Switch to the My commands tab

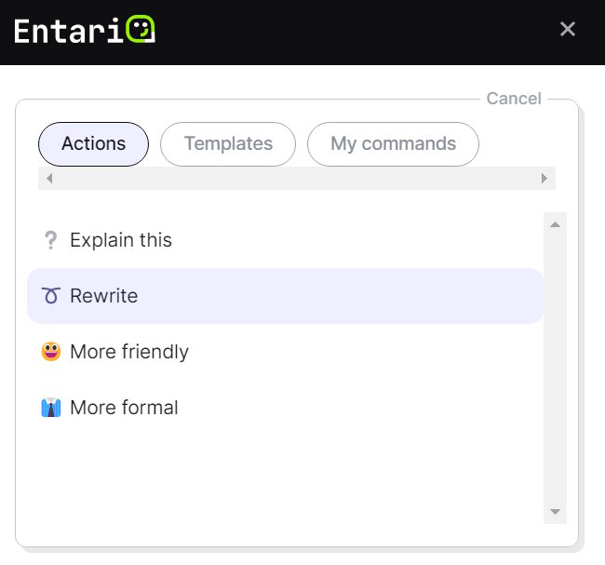click(x=393, y=144)
